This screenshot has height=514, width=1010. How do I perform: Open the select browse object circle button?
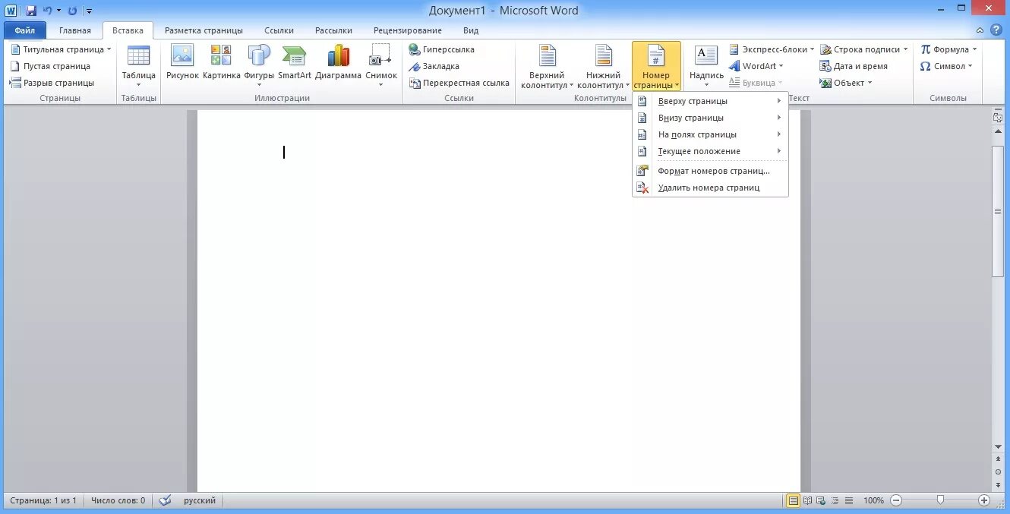(x=999, y=471)
